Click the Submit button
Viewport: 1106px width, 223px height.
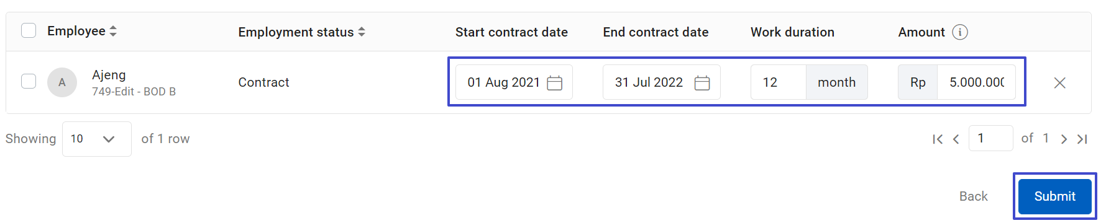(1055, 196)
